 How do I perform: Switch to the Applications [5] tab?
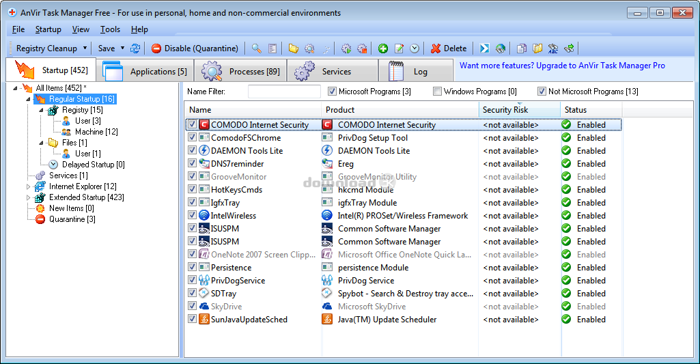pos(145,71)
